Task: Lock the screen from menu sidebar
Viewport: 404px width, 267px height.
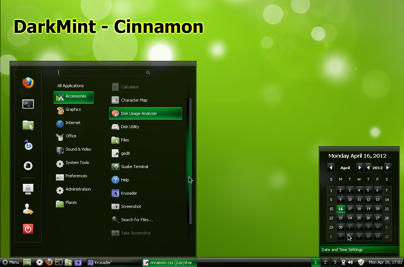Action: pyautogui.click(x=28, y=189)
